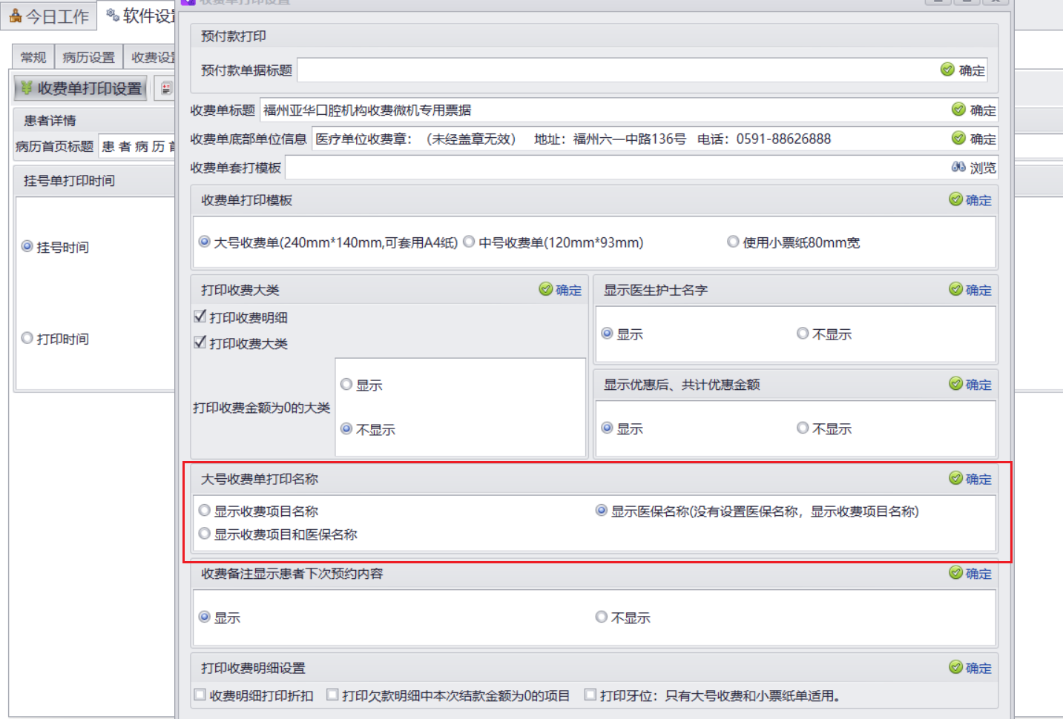Open the 软件设置 tab
Viewport: 1063px width, 719px height.
pyautogui.click(x=138, y=16)
